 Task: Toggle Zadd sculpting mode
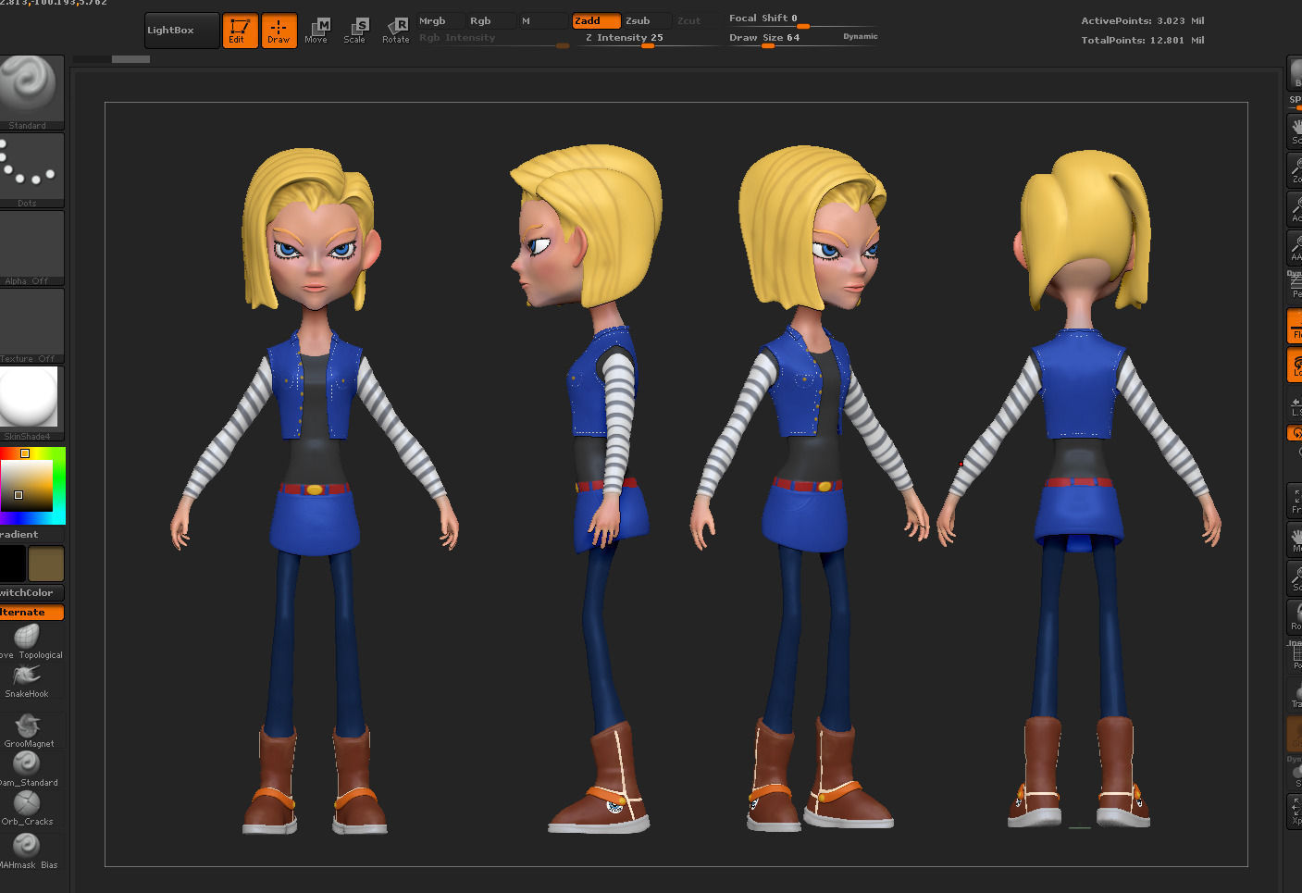(596, 20)
